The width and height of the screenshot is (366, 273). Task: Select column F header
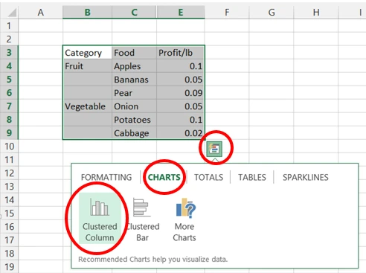click(x=227, y=12)
